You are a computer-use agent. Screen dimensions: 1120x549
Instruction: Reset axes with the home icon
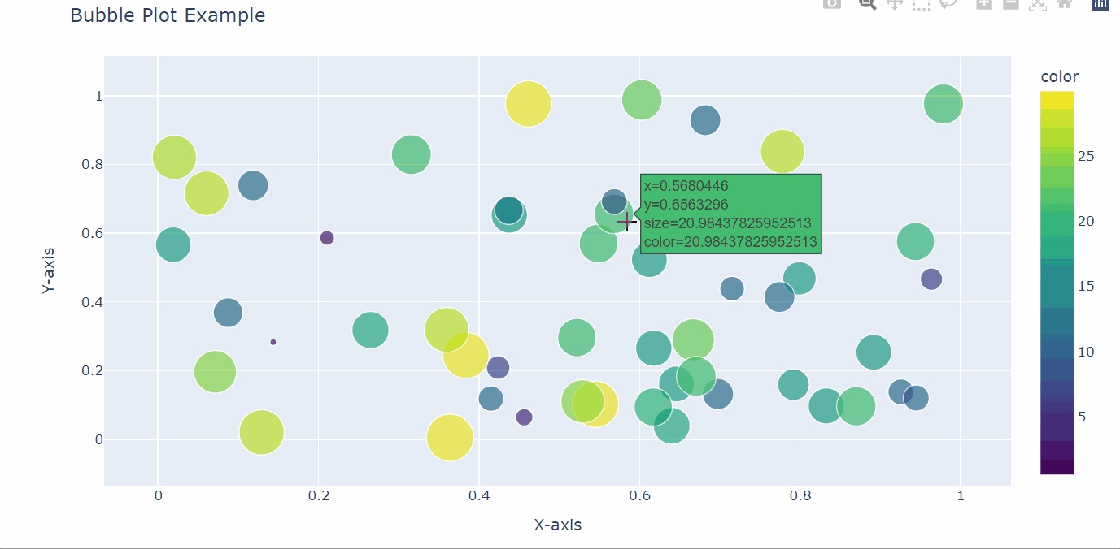click(x=1064, y=3)
